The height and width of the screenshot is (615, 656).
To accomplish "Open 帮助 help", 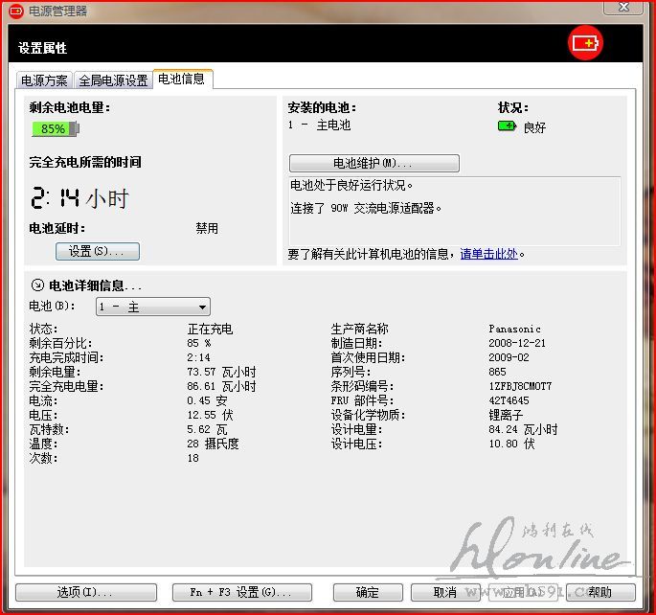I will coord(600,592).
